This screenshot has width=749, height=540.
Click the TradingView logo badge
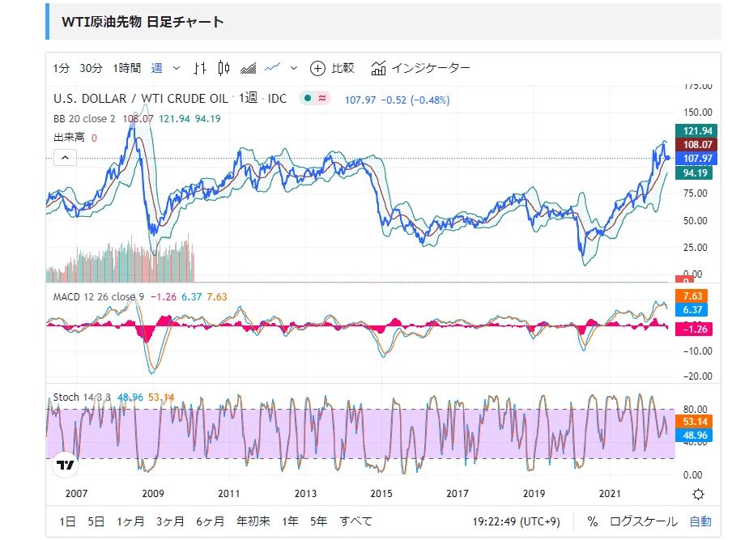(x=66, y=465)
